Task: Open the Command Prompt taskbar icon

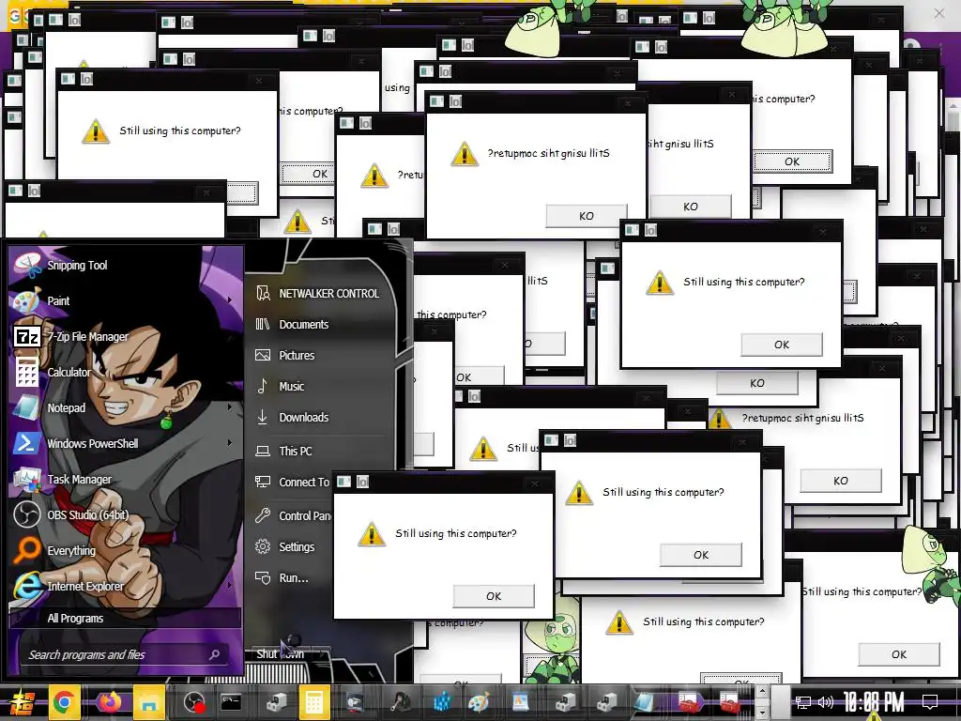Action: [x=231, y=702]
